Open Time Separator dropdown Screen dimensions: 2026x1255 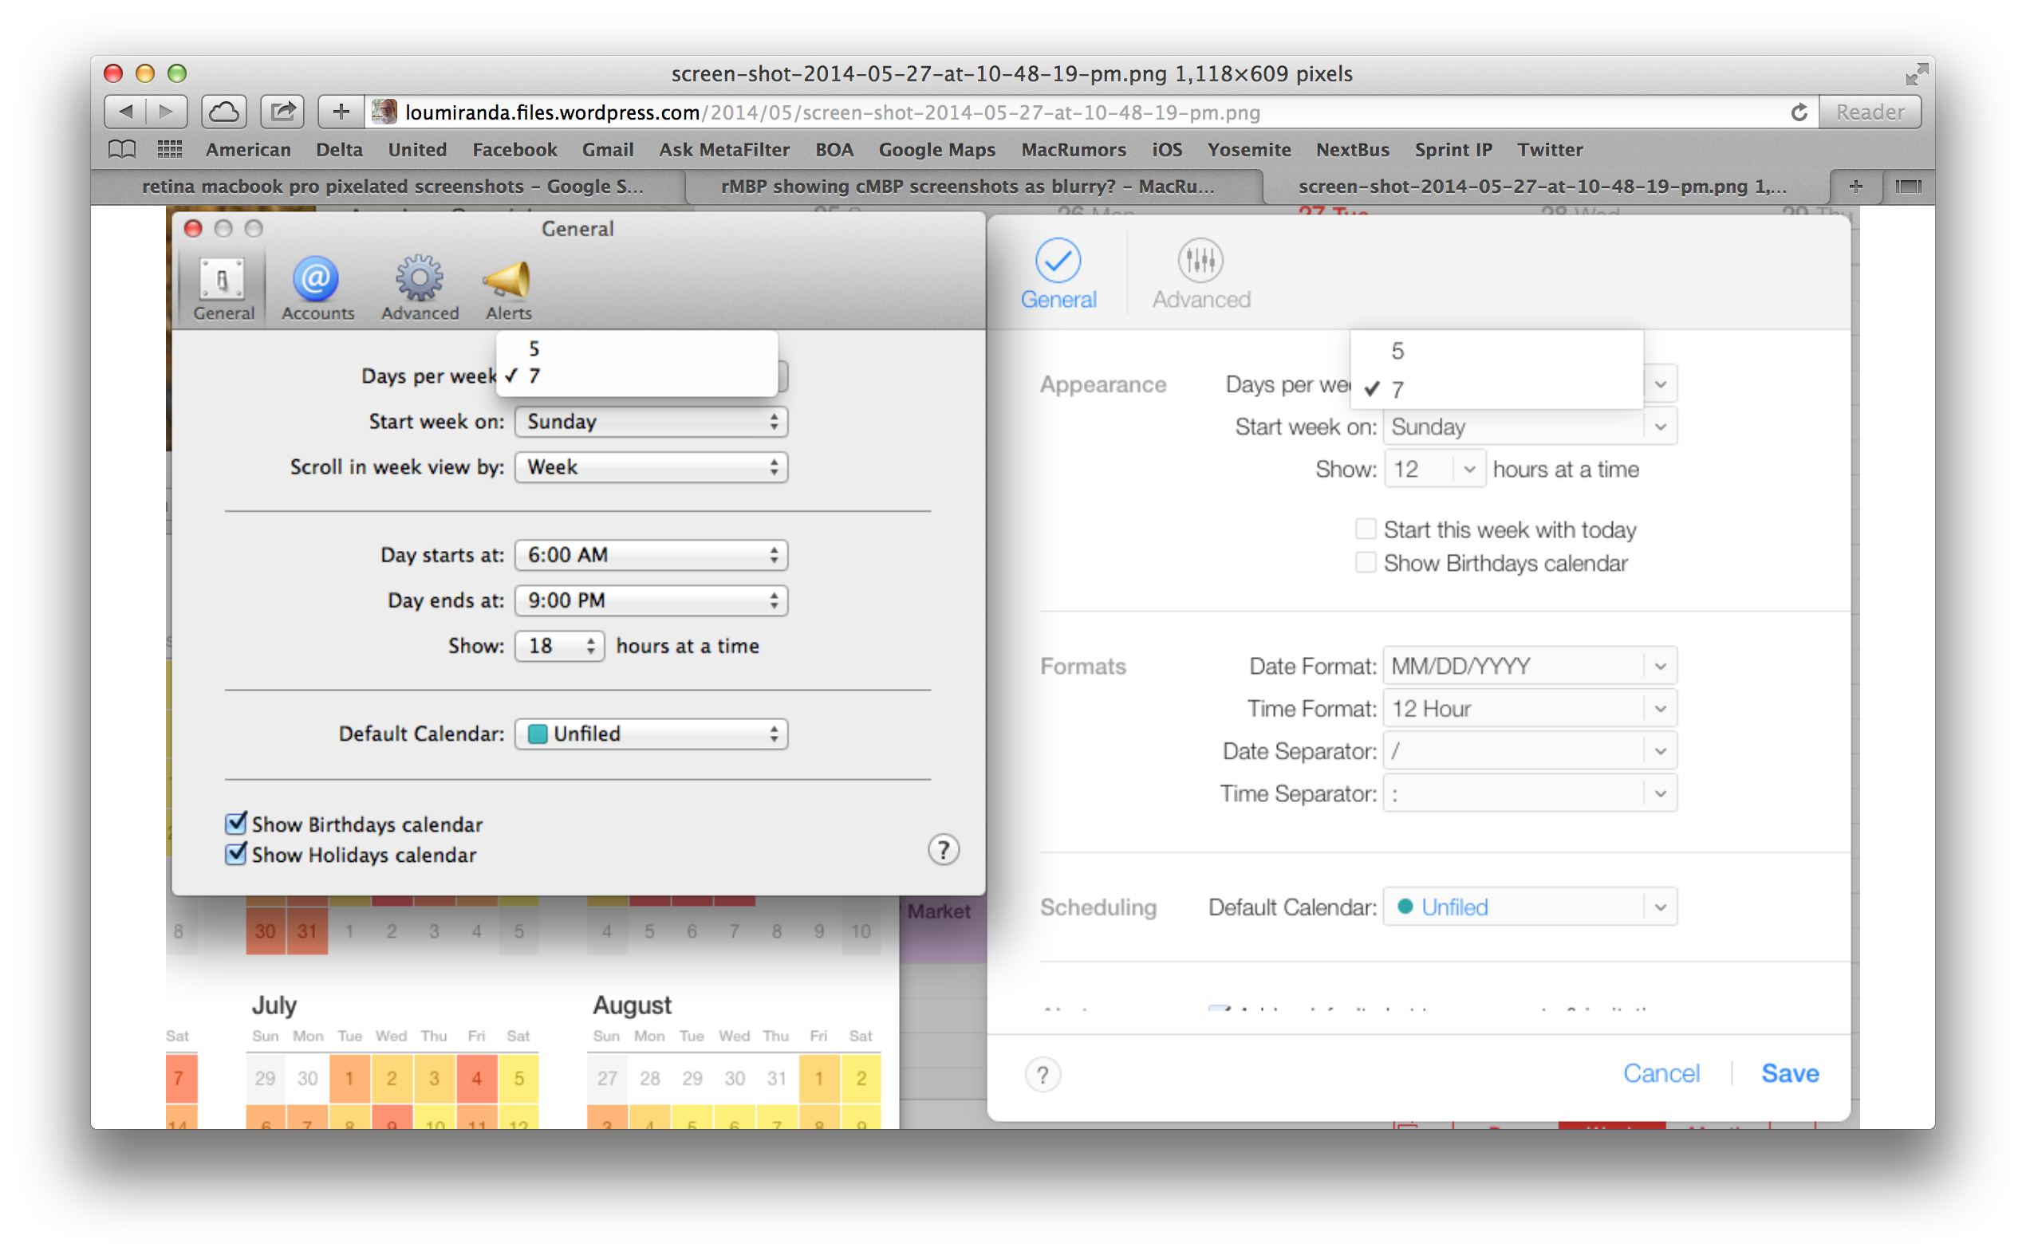[x=1529, y=793]
